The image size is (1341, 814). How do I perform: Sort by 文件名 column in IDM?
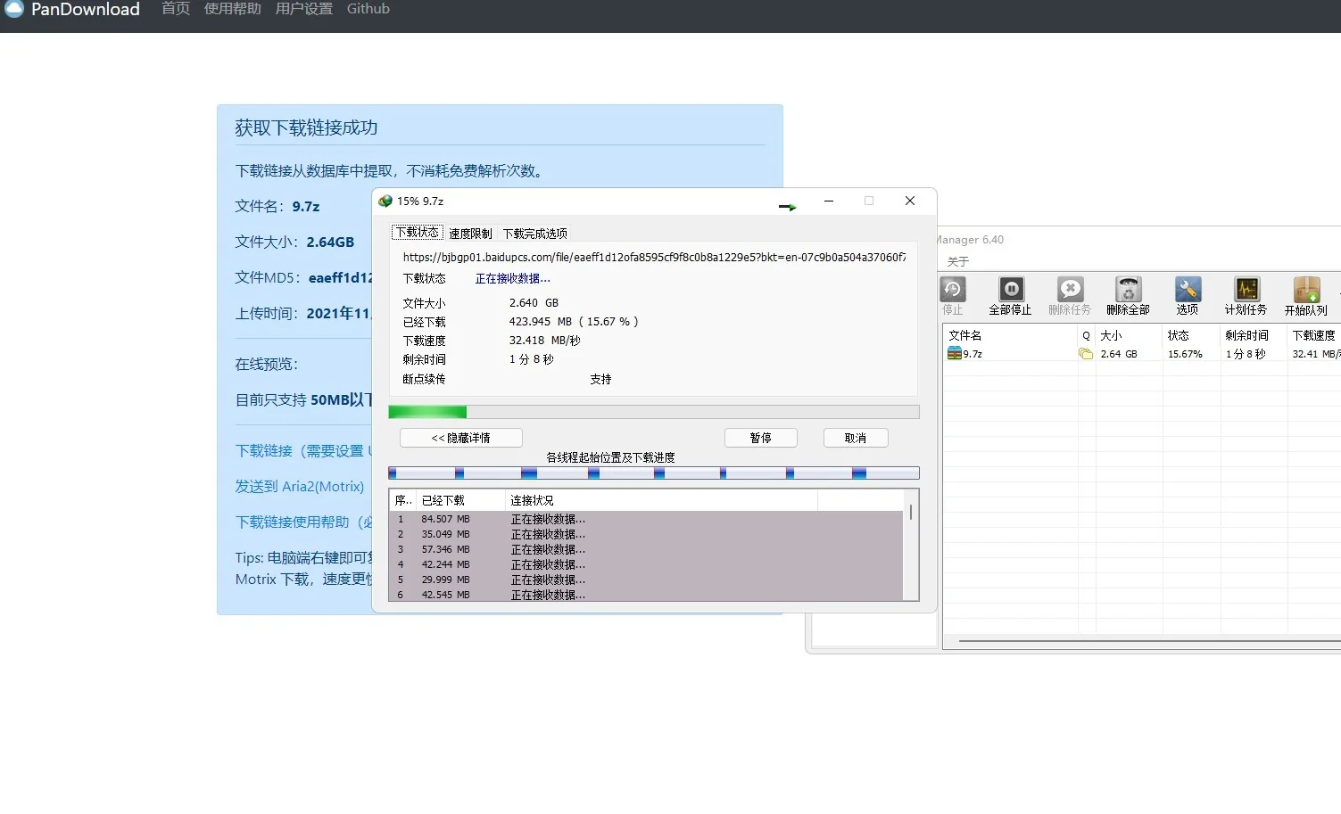pos(1010,335)
